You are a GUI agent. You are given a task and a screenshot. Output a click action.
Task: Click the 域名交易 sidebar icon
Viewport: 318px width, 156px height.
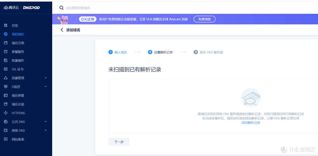coord(6,104)
